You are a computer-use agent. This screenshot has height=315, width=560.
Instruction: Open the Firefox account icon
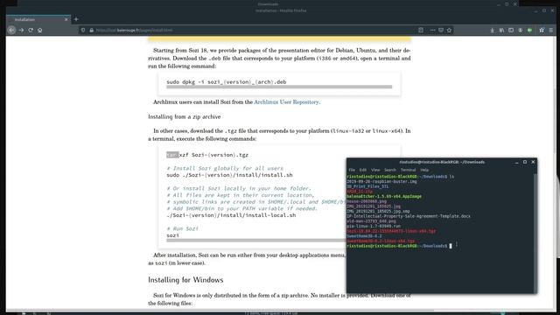(x=521, y=31)
